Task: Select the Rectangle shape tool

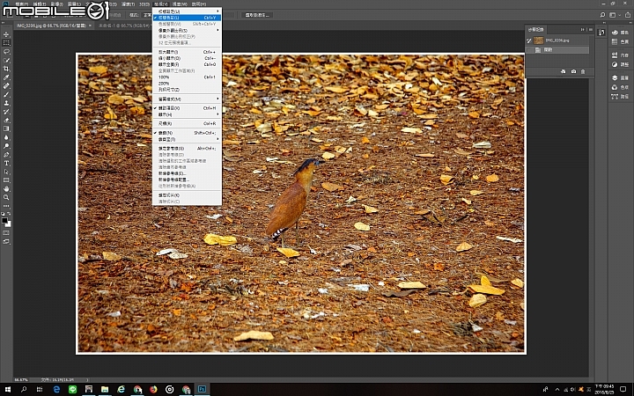Action: 6,180
